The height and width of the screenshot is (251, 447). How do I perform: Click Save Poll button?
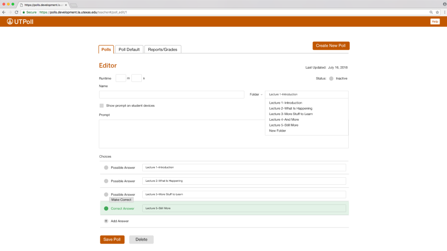point(112,240)
